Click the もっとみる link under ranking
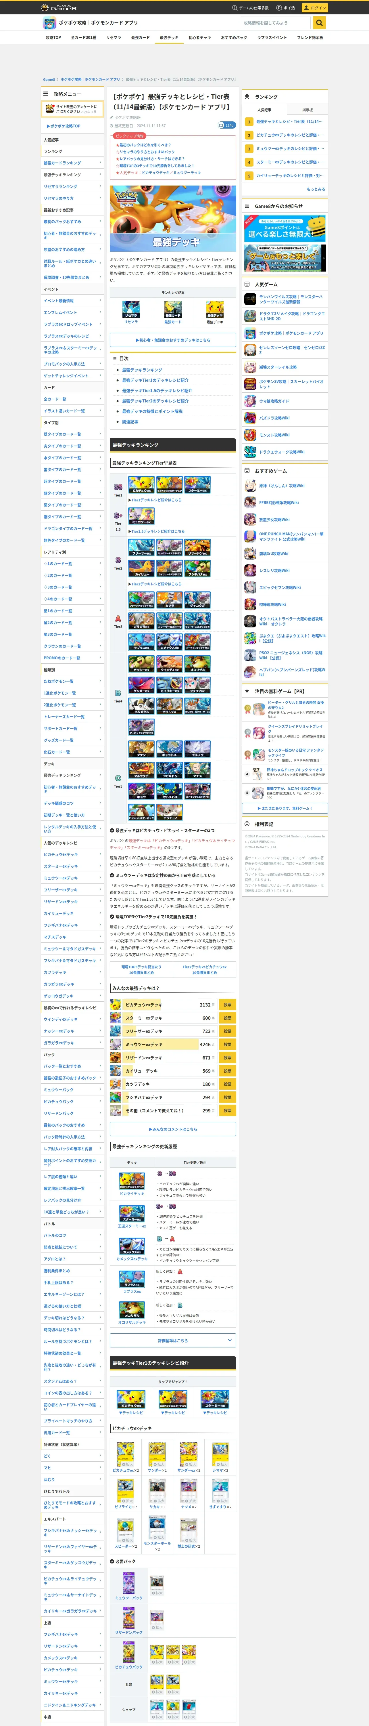This screenshot has height=1726, width=369. pos(316,189)
